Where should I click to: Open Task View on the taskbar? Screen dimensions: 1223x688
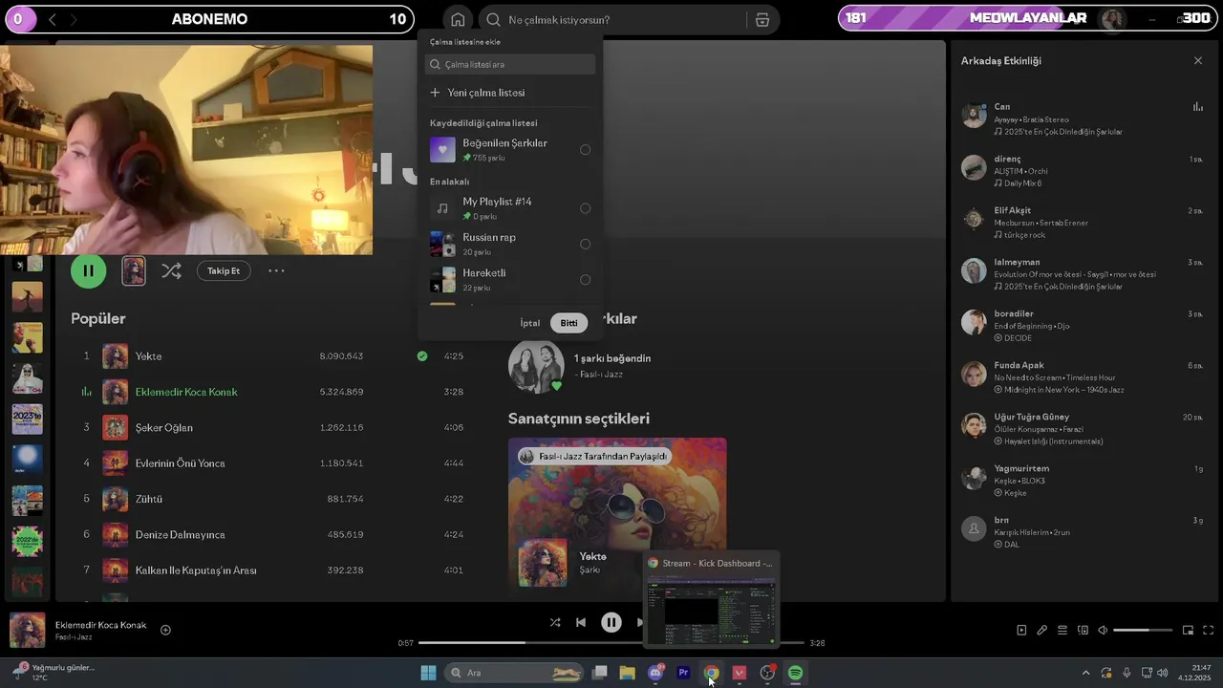point(599,673)
